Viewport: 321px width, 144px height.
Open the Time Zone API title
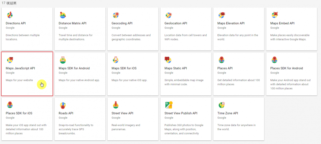coord(228,113)
